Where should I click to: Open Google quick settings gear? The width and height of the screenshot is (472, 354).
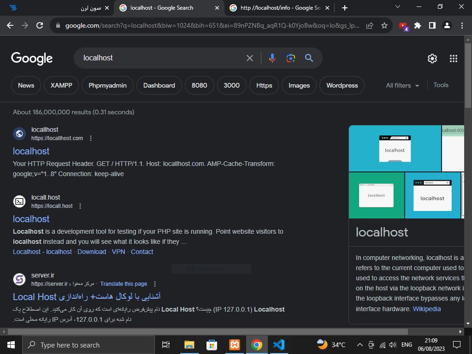pyautogui.click(x=432, y=59)
